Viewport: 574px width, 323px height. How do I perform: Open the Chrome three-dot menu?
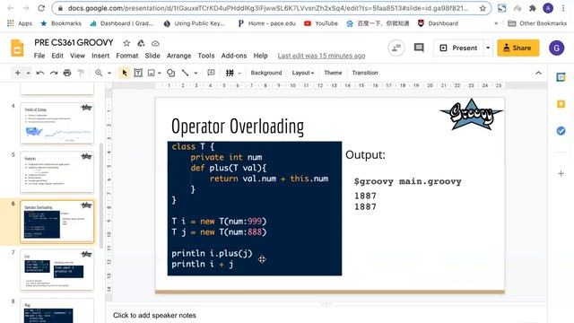(x=563, y=8)
